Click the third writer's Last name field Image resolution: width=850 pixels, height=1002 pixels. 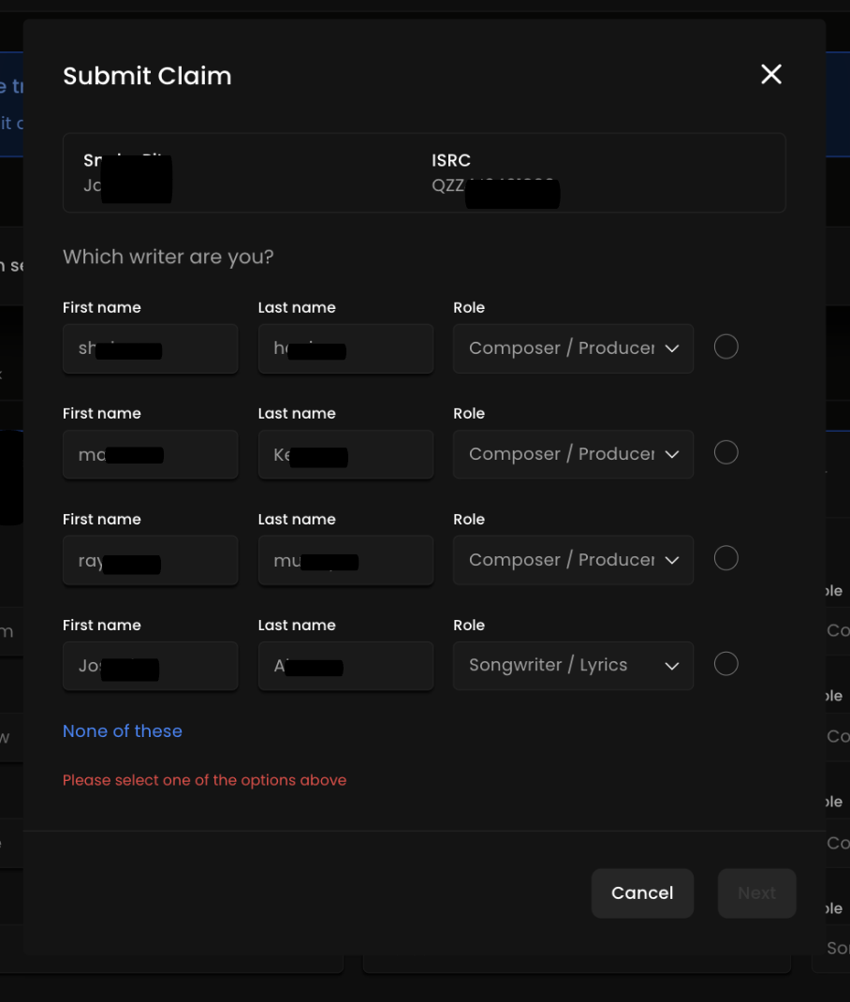pos(345,560)
